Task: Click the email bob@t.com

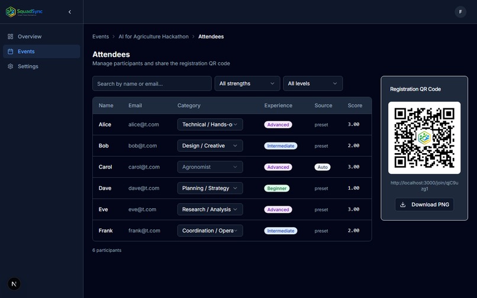Action: pyautogui.click(x=143, y=145)
